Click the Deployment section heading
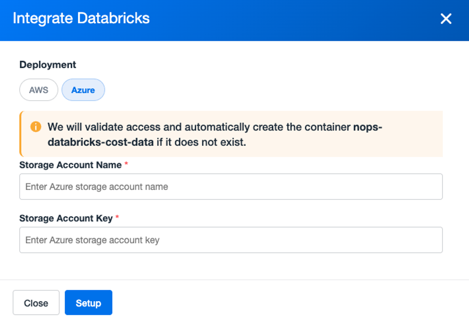Viewport: 469px width, 320px height. [48, 65]
